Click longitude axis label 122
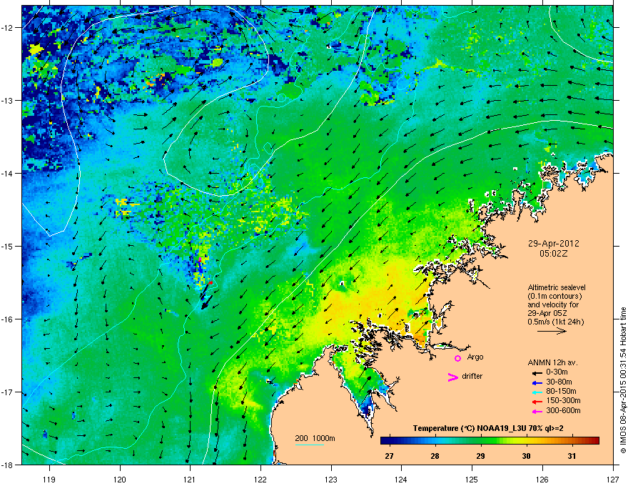The image size is (628, 486). [260, 479]
